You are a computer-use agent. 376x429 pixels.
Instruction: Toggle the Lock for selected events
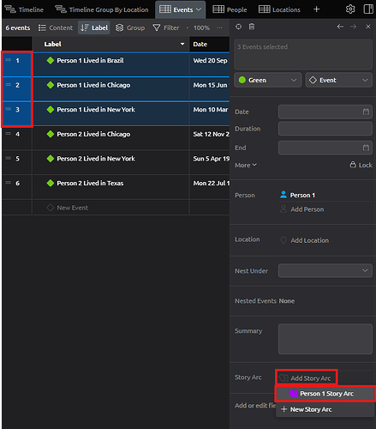click(x=361, y=165)
